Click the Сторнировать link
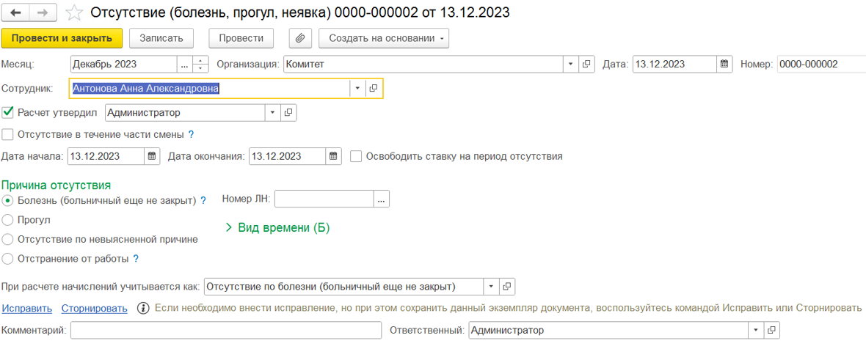The image size is (866, 349). coord(94,308)
